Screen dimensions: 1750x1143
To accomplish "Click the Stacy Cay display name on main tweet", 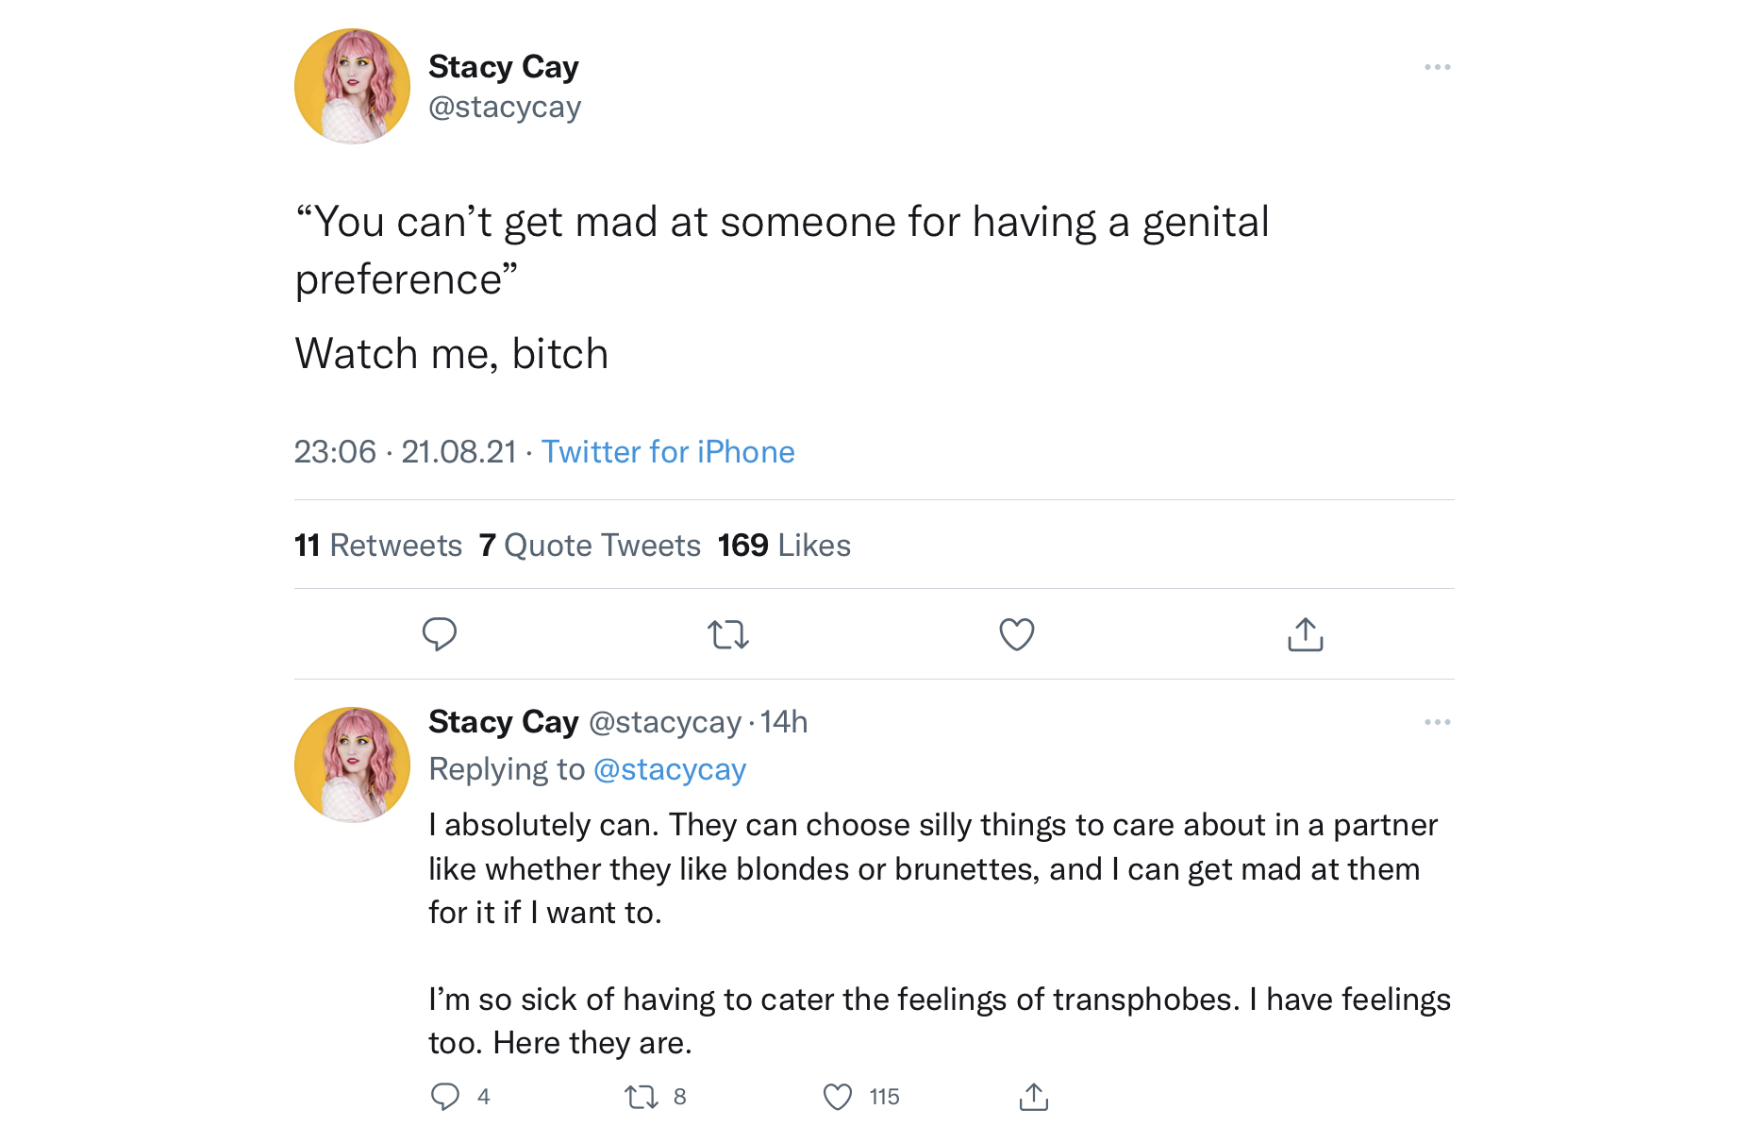I will coord(504,67).
